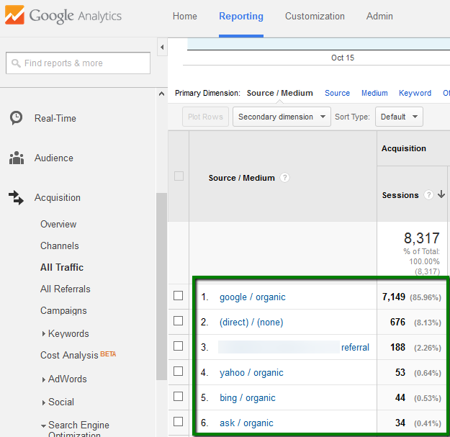Open Source / Medium help question mark
450x437 pixels.
click(284, 178)
